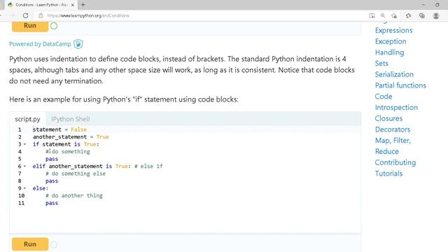Refresh the page with reload icon
448x252 pixels.
coord(25,15)
